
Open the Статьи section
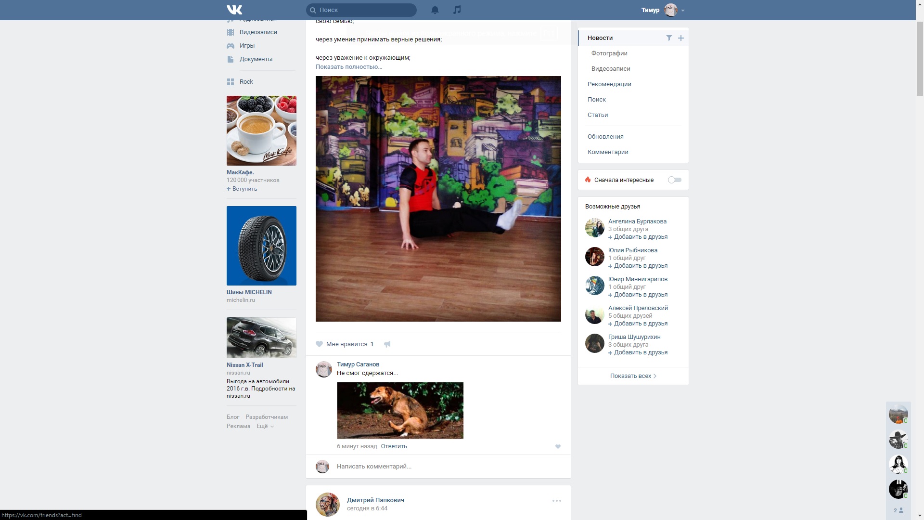pyautogui.click(x=598, y=115)
